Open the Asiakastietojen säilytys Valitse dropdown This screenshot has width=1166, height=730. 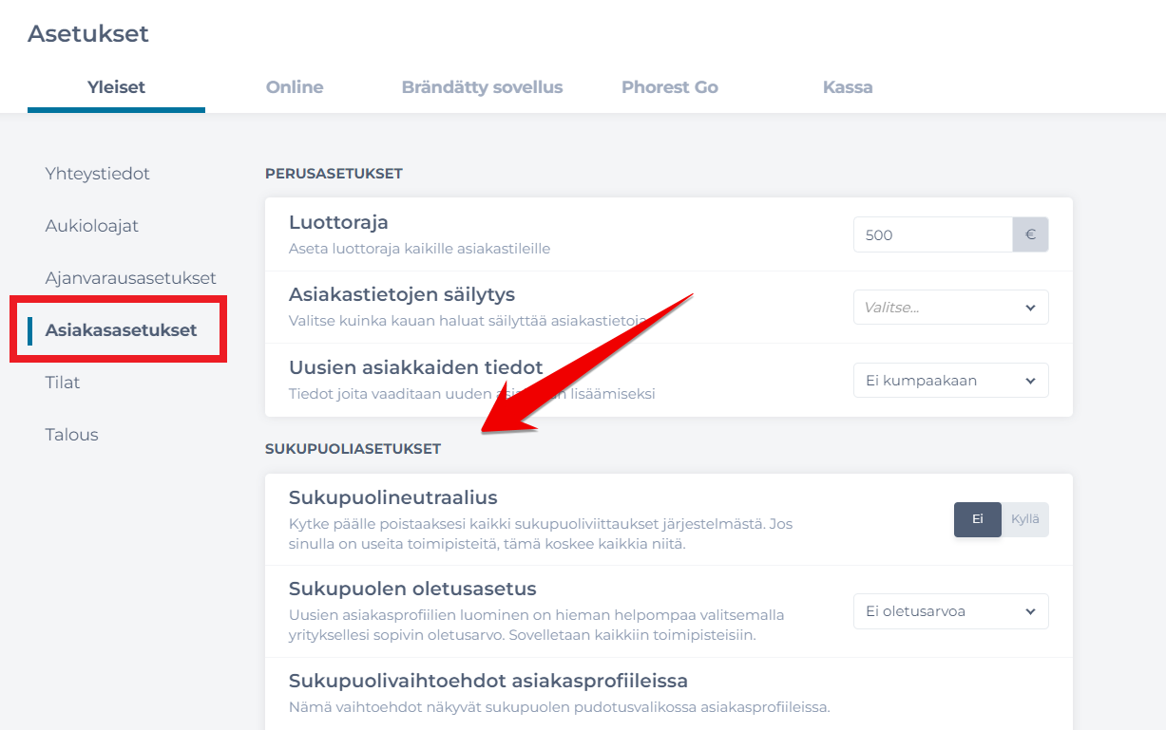[x=950, y=307]
